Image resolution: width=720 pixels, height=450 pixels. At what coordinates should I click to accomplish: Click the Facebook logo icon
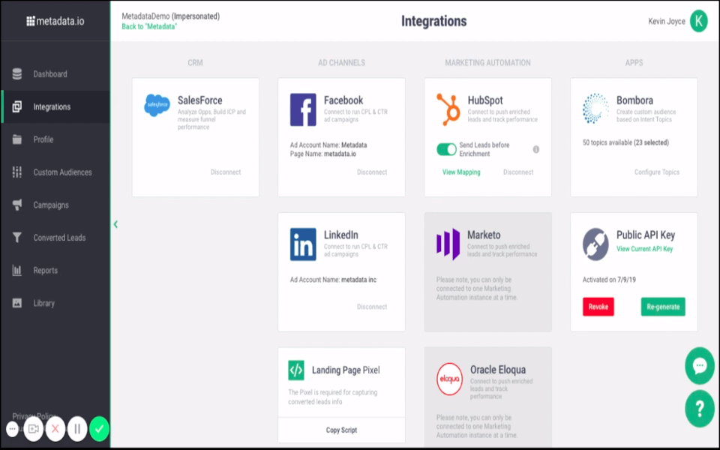303,109
